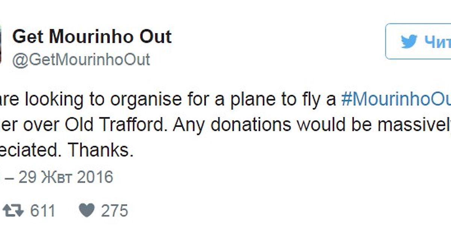
Task: Like the tweet with the heart icon
Action: [86, 210]
